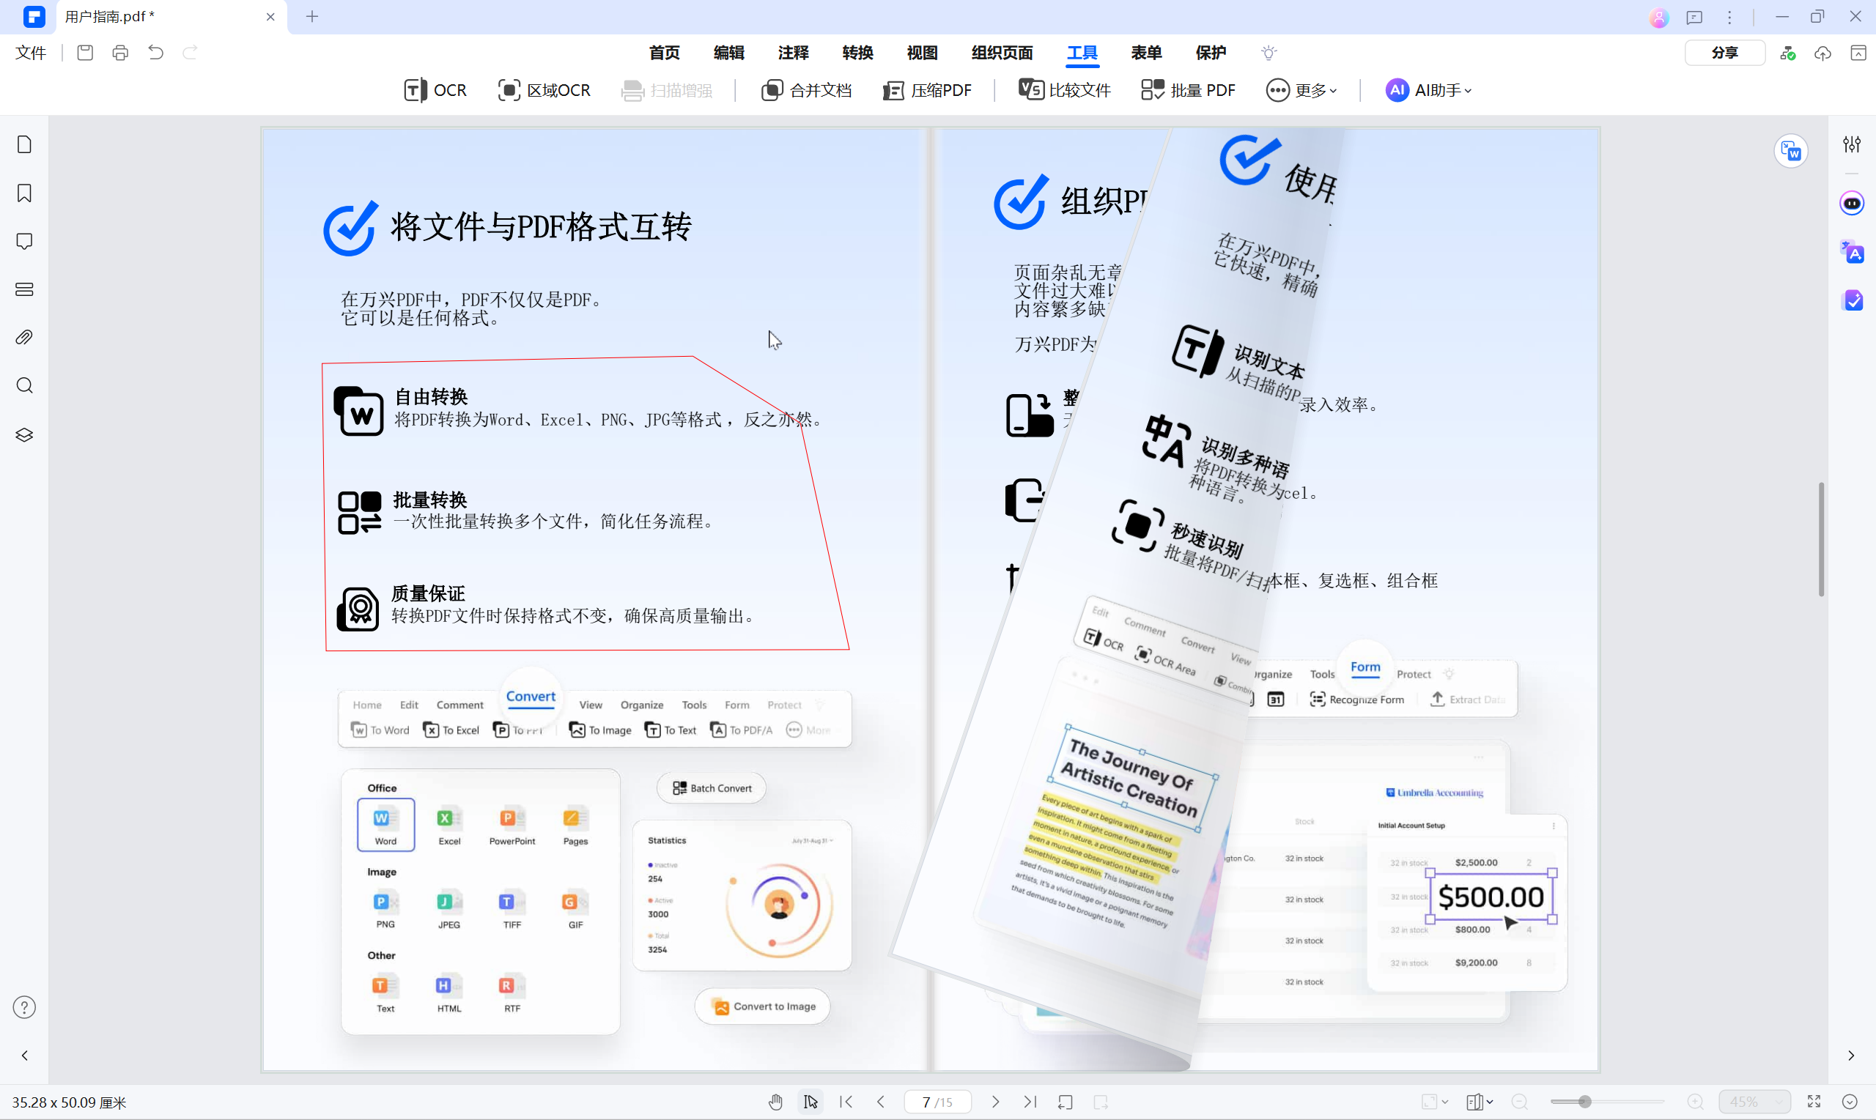Switch to the 编辑 tab
The image size is (1876, 1120).
tap(728, 53)
